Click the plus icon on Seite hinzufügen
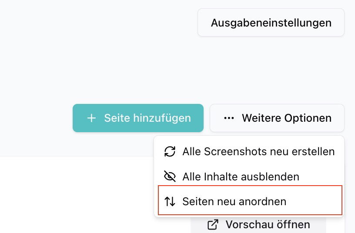The width and height of the screenshot is (355, 233). (91, 118)
